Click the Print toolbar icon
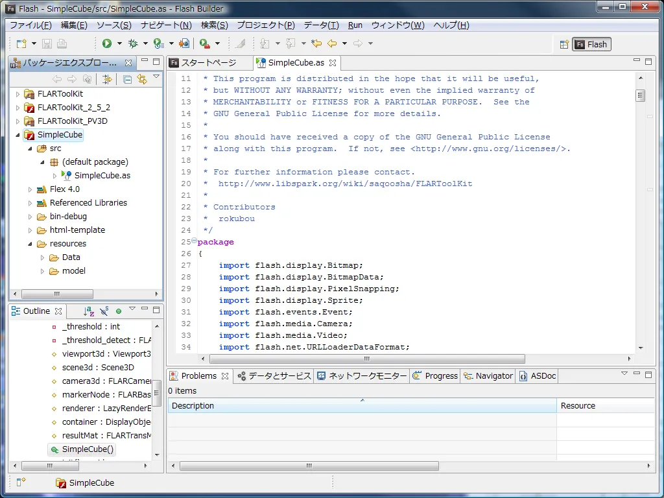Viewport: 664px width, 498px height. tap(62, 43)
